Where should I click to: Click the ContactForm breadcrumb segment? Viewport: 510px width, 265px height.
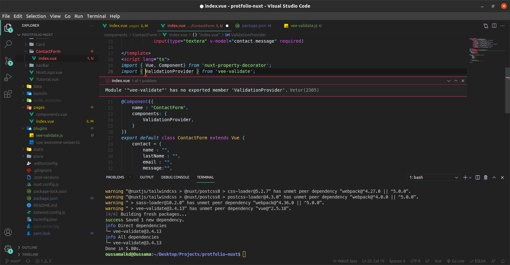145,35
